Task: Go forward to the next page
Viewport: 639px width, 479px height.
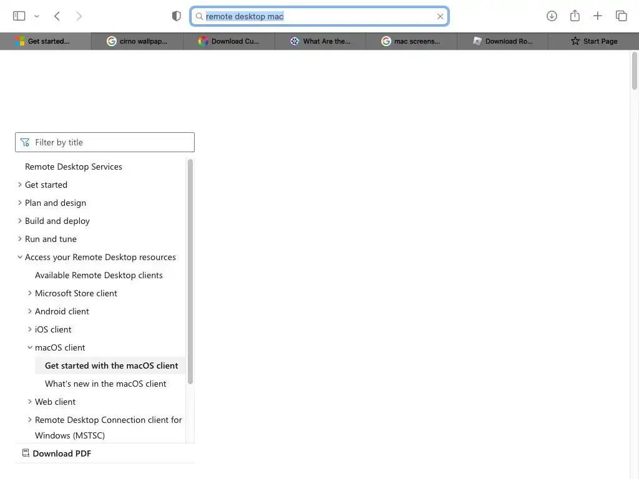Action: (79, 16)
